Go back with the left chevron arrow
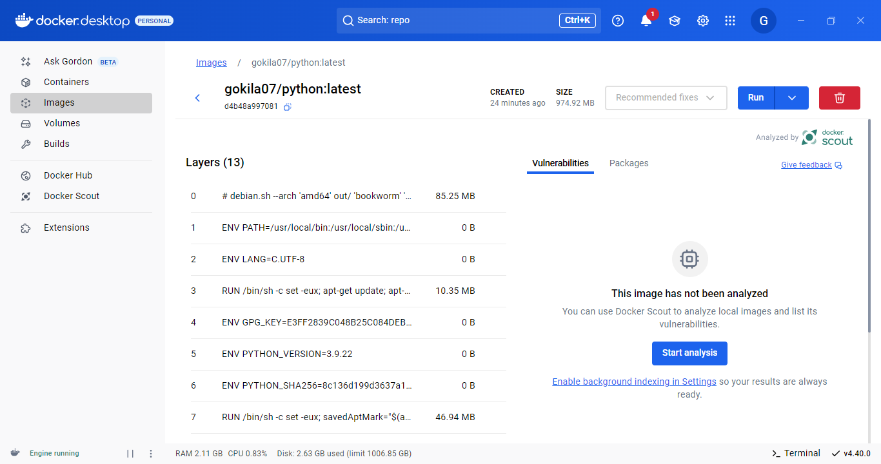The height and width of the screenshot is (464, 881). point(198,98)
